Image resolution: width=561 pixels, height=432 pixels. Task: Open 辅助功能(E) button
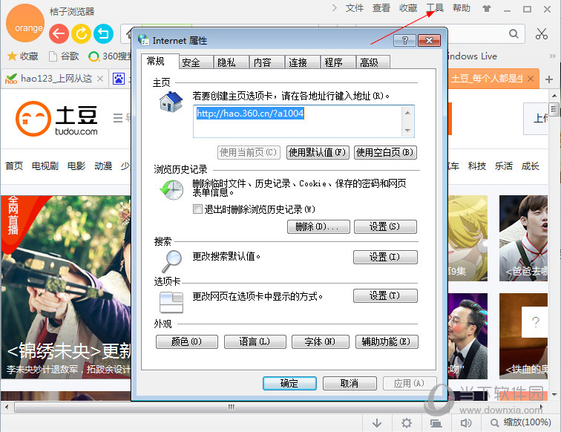pyautogui.click(x=387, y=341)
